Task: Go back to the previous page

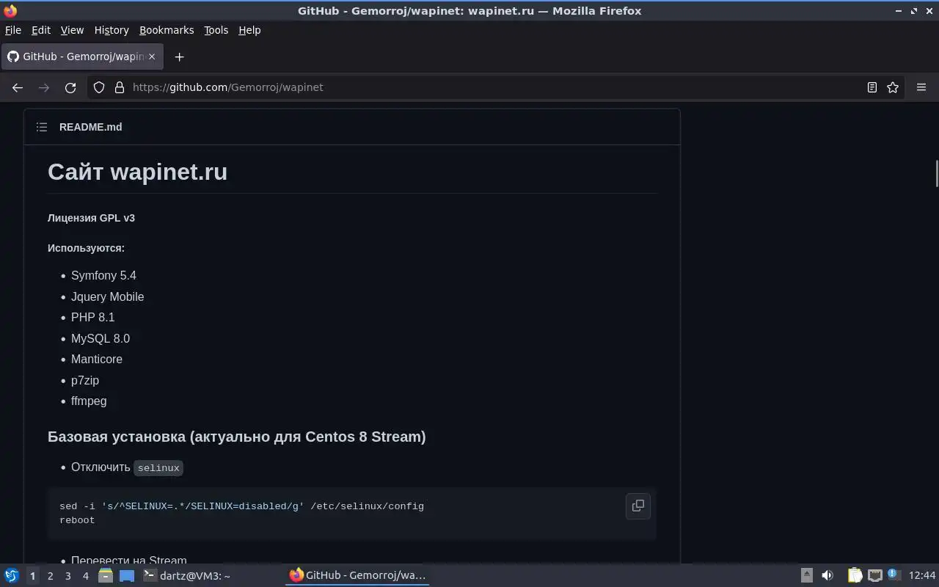Action: point(18,87)
